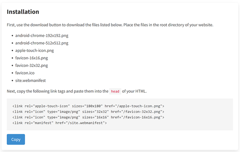
Task: Click the blue Copy button
Action: pos(16,139)
